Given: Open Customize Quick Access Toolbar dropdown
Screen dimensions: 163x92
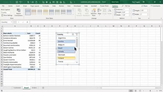Looking at the screenshot, I should [74, 2].
